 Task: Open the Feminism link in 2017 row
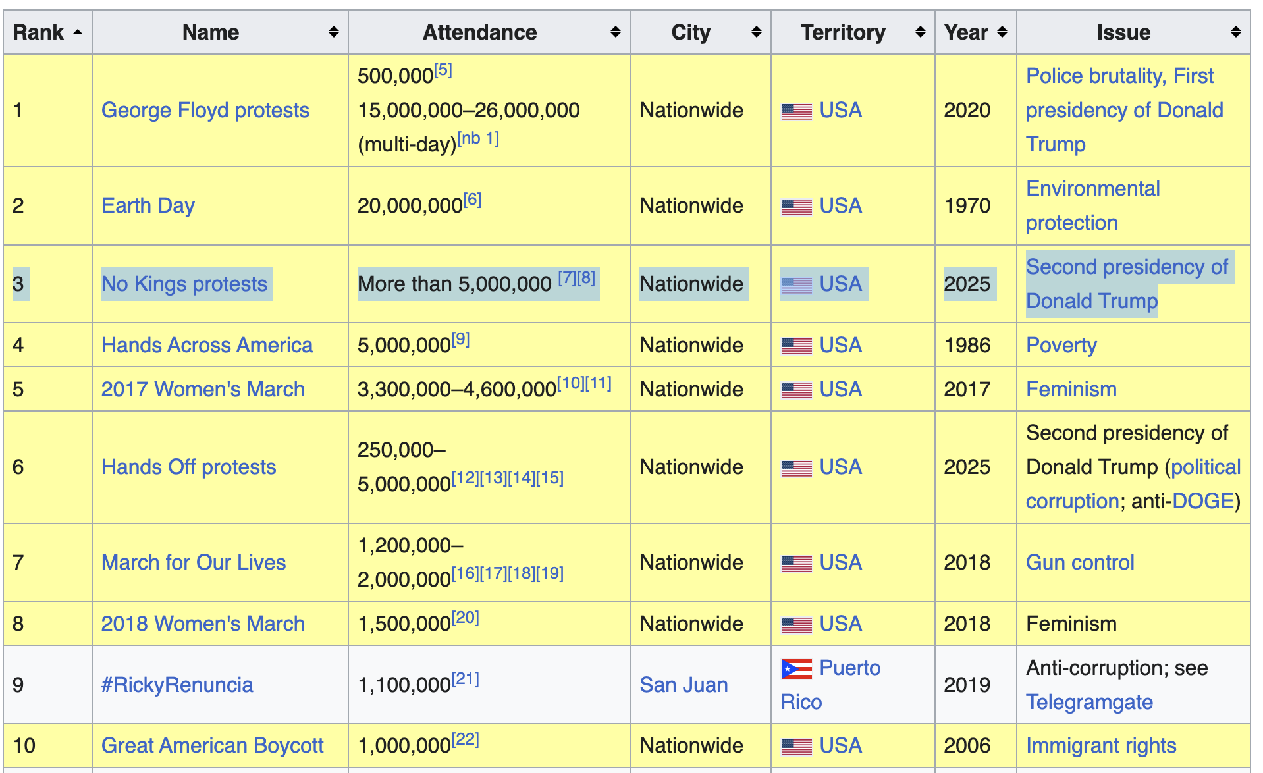click(1071, 389)
